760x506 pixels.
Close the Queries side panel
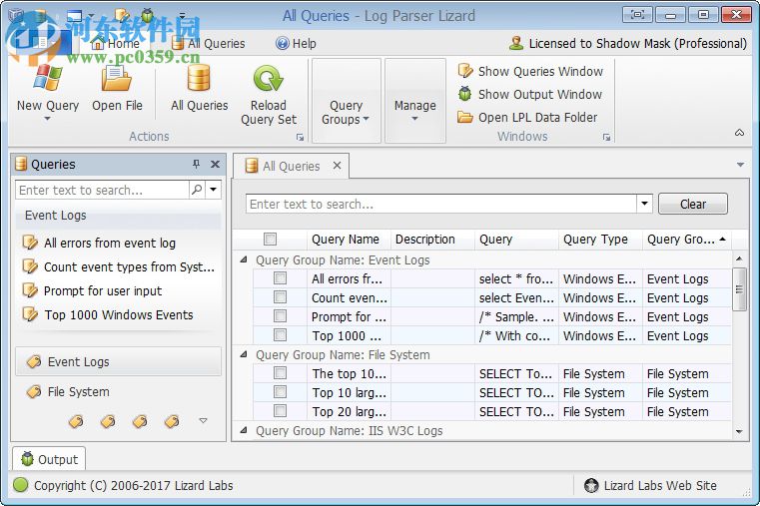(215, 164)
